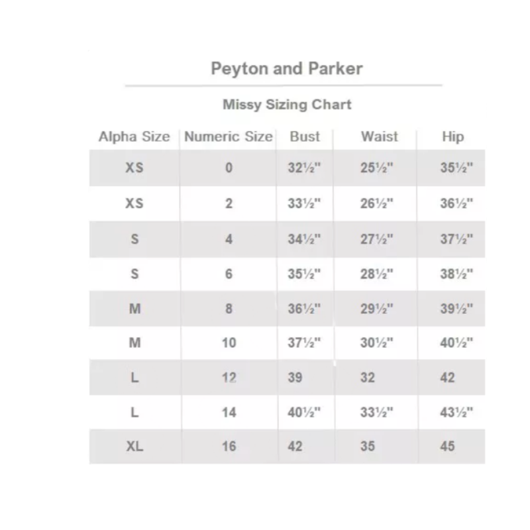Screen dimensions: 530x530
Task: Click the Hip column header
Action: [x=452, y=137]
